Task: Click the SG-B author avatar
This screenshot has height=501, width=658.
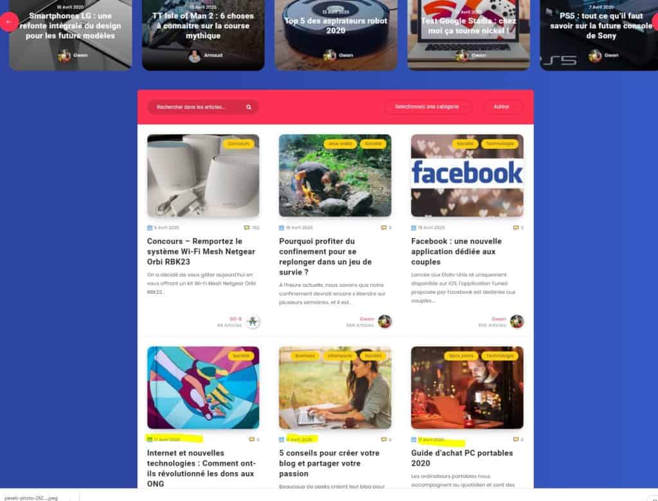Action: pos(253,322)
